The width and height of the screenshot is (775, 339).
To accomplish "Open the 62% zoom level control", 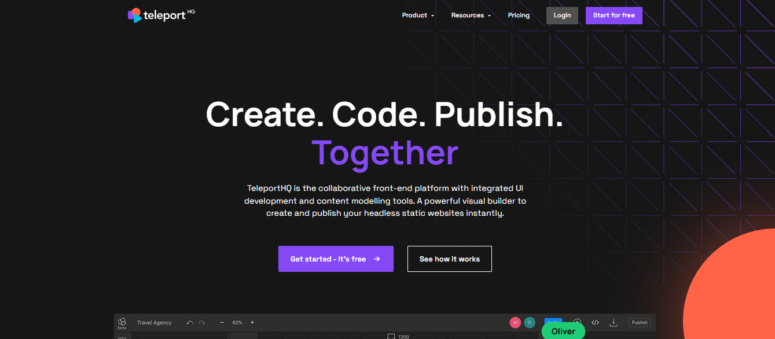I will click(x=237, y=323).
